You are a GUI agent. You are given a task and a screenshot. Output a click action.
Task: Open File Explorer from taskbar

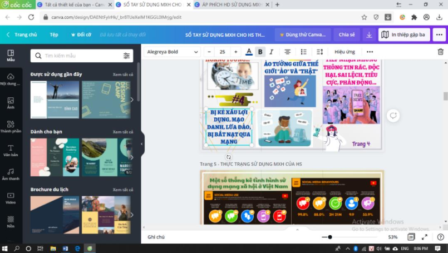tap(53, 249)
